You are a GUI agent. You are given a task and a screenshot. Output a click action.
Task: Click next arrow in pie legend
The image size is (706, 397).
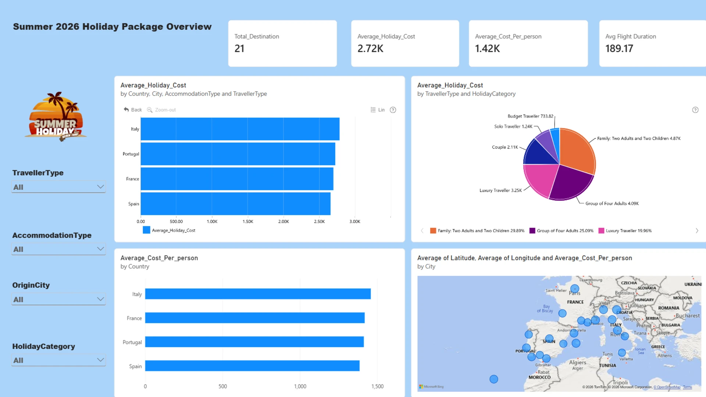[697, 230]
